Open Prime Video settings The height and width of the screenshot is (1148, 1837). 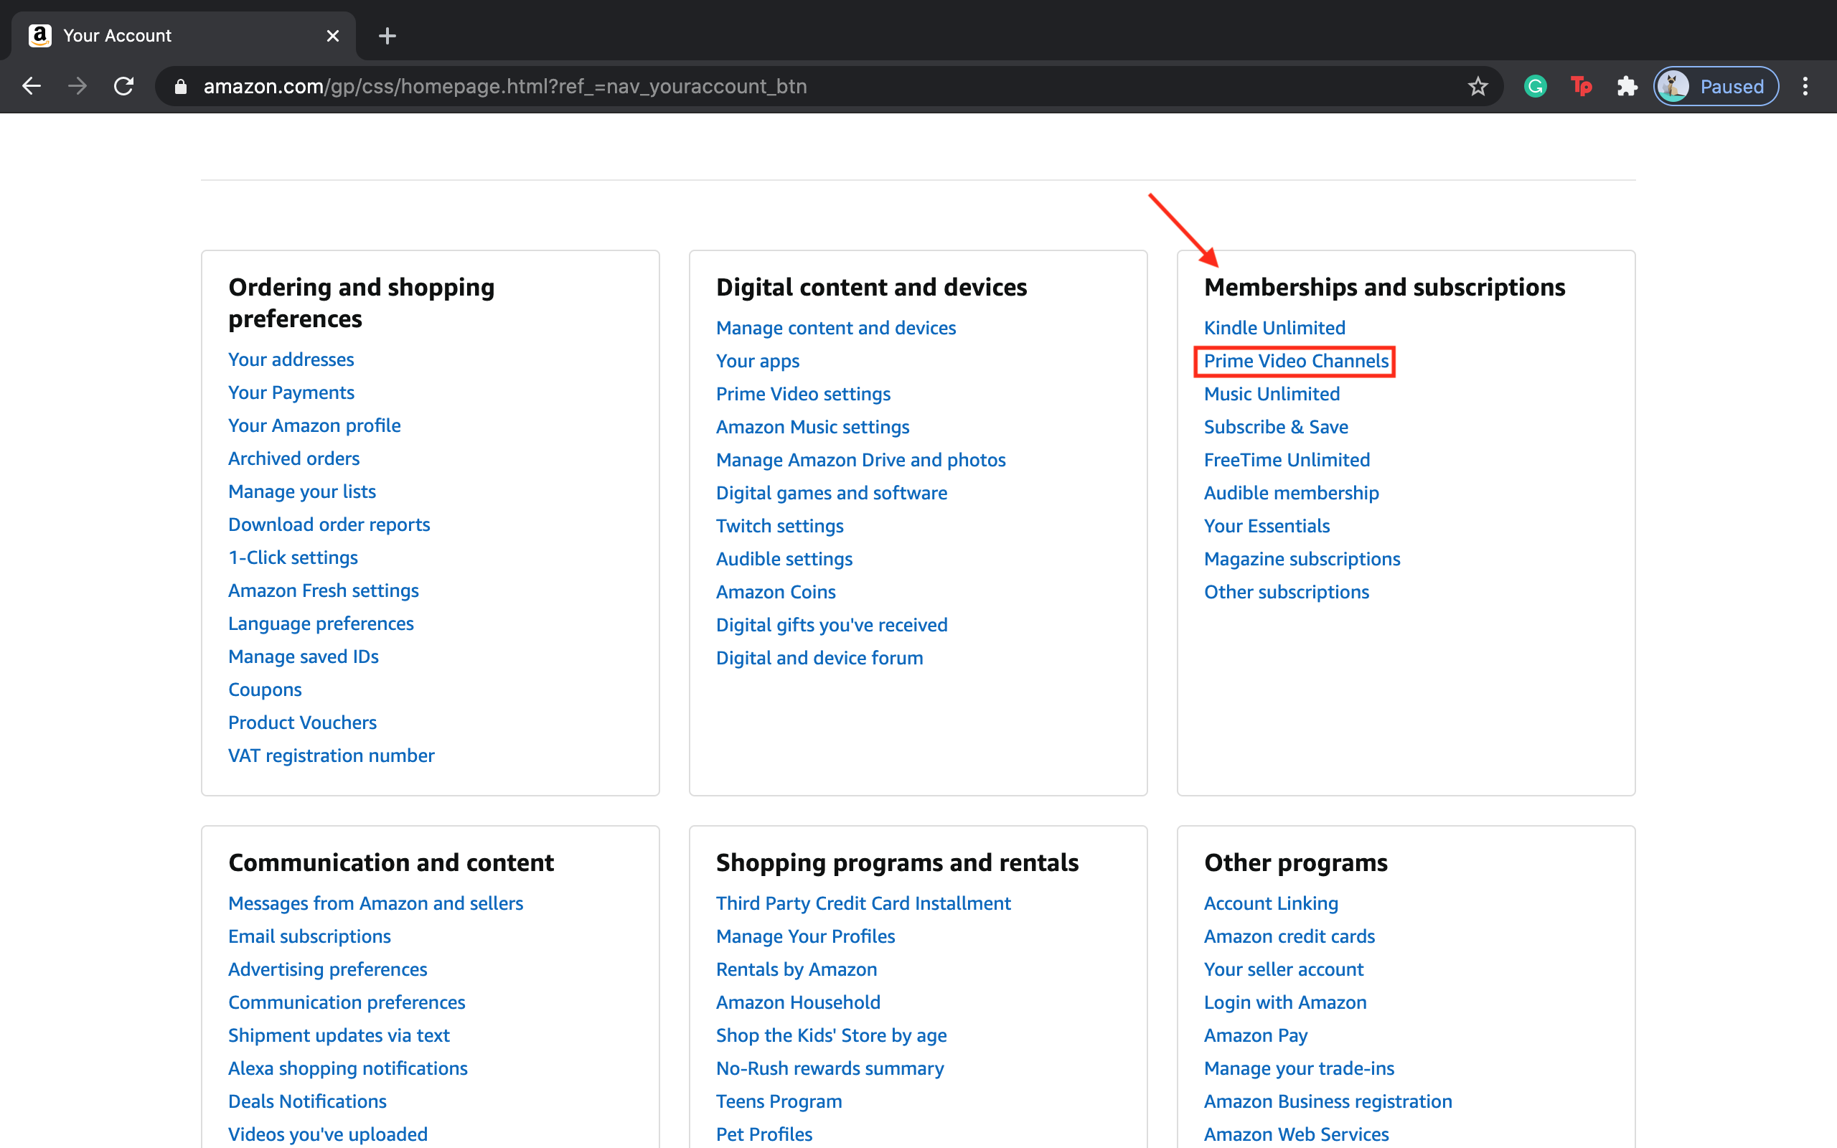pos(803,394)
